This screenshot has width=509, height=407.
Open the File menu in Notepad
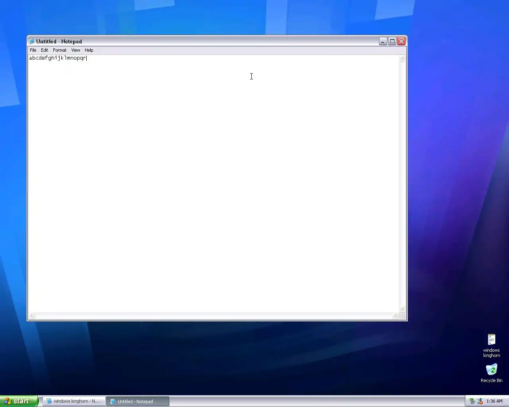click(33, 50)
